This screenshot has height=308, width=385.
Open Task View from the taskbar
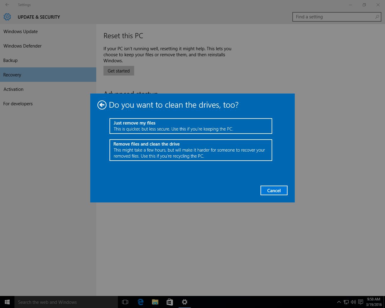(125, 302)
